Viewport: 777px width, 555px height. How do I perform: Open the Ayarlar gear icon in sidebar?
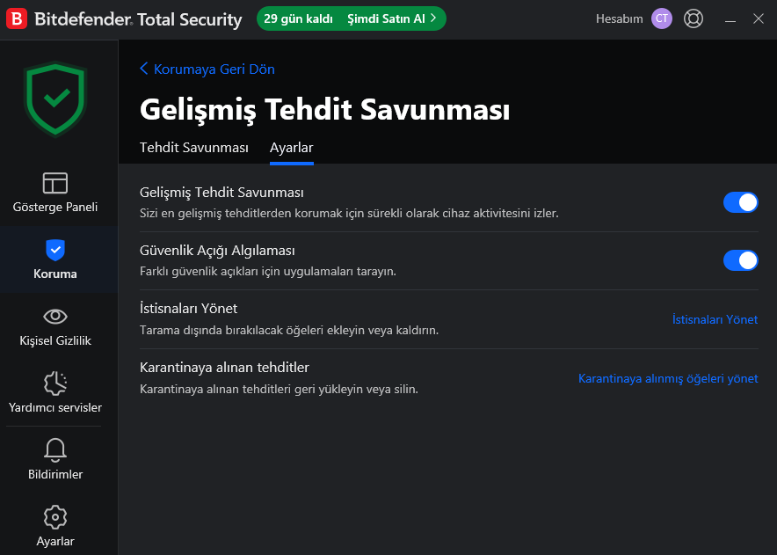(55, 517)
